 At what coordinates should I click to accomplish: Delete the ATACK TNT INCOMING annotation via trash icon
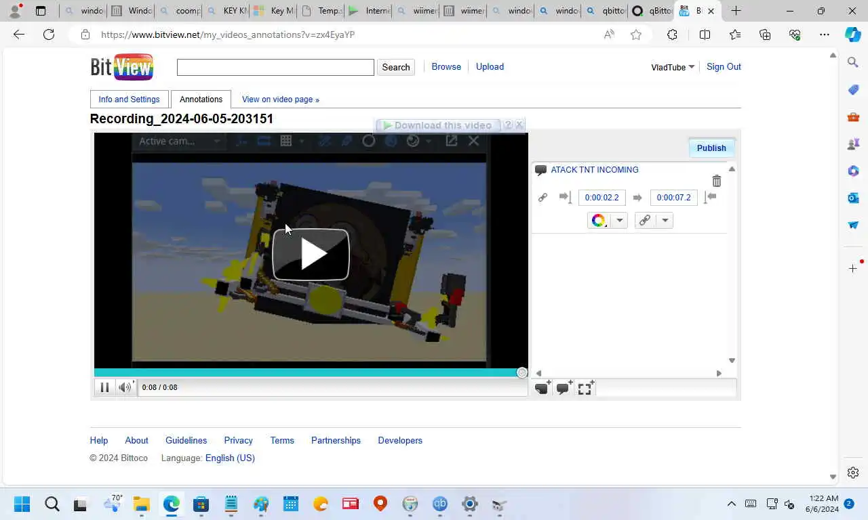click(717, 181)
